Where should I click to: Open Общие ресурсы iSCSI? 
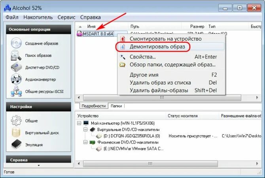[x=44, y=92]
